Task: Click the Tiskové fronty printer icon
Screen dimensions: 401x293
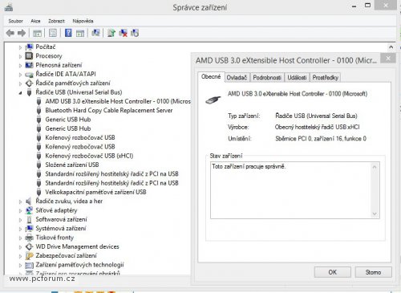Action: (x=29, y=238)
